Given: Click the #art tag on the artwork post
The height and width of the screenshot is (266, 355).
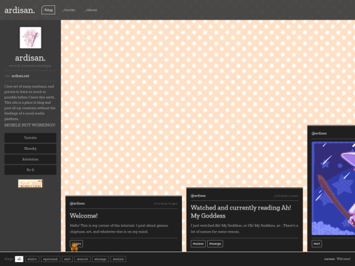Looking at the screenshot, I should click(317, 244).
